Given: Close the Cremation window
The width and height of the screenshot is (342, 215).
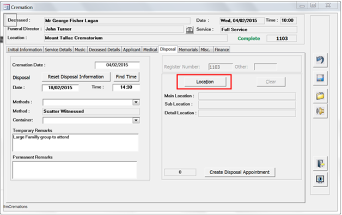Looking at the screenshot, I should pyautogui.click(x=328, y=5).
